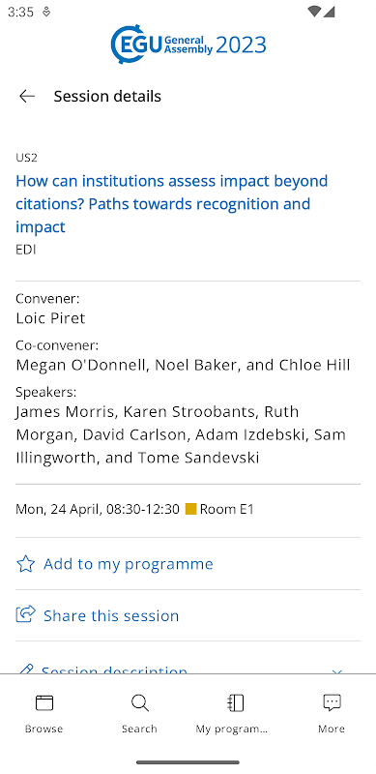The height and width of the screenshot is (774, 376).
Task: Tap the pencil icon beside Session description
Action: (x=26, y=670)
